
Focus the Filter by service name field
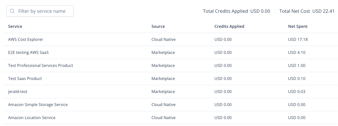[42, 11]
